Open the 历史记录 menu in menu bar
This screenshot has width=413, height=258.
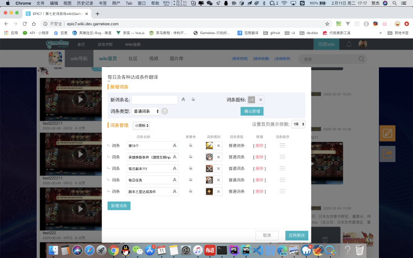coord(85,3)
